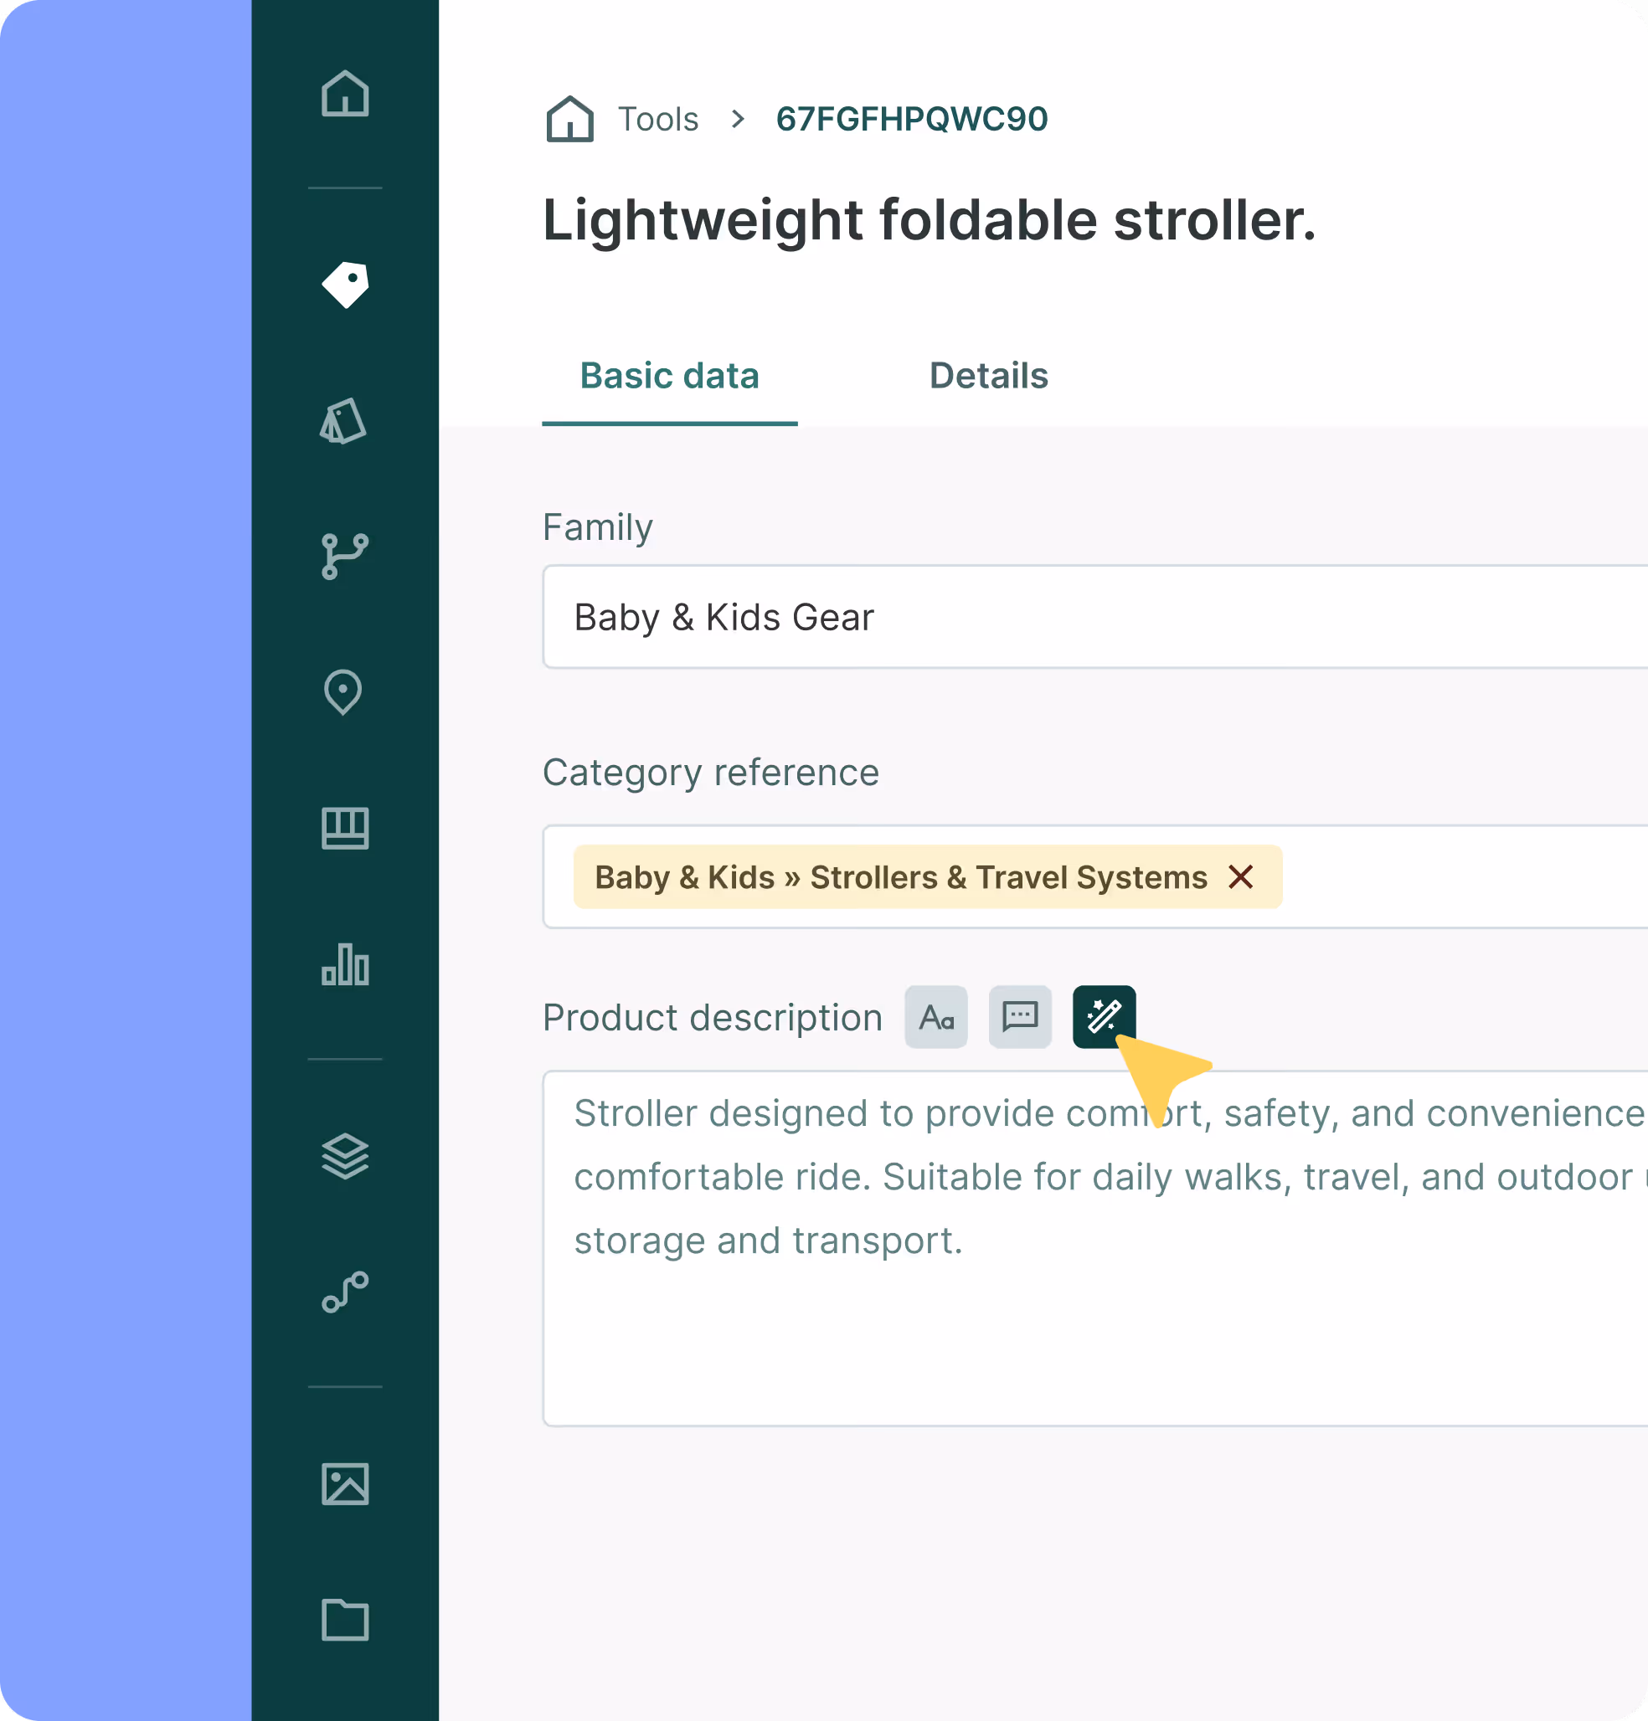1648x1721 pixels.
Task: Open the bar chart analytics icon
Action: pos(344,964)
